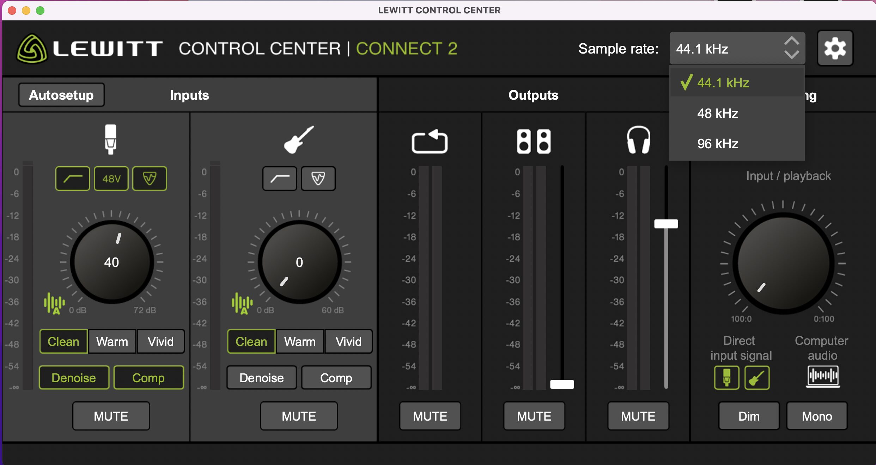The height and width of the screenshot is (465, 876).
Task: Click the Autosetup button
Action: pyautogui.click(x=61, y=95)
